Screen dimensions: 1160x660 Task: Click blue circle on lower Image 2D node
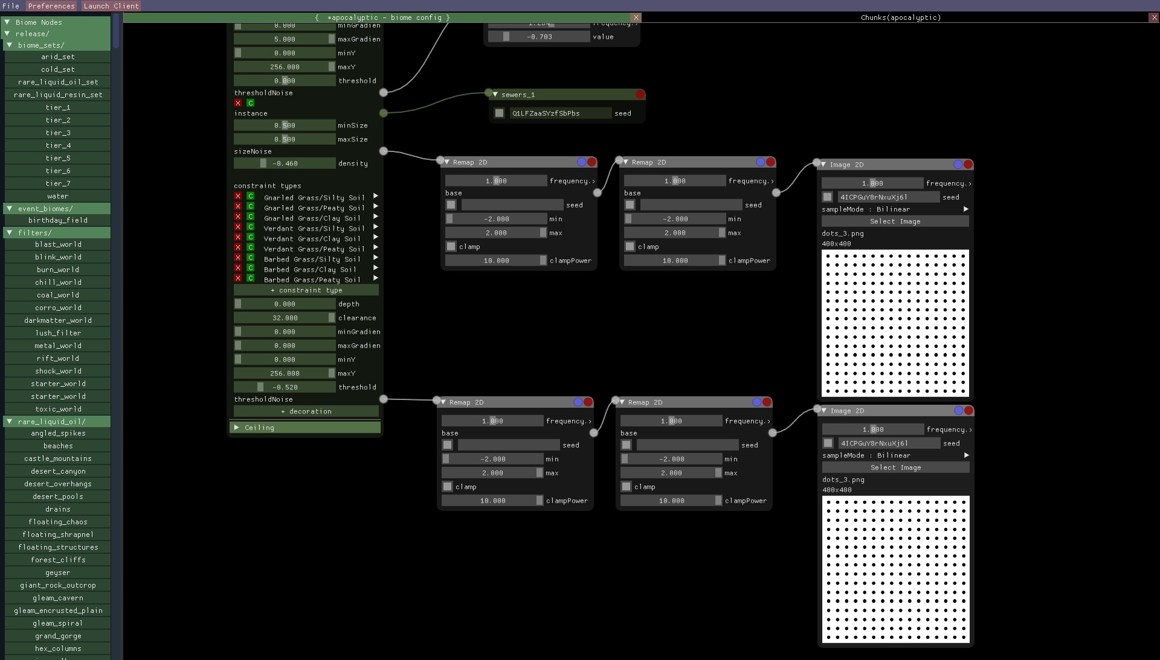point(958,411)
